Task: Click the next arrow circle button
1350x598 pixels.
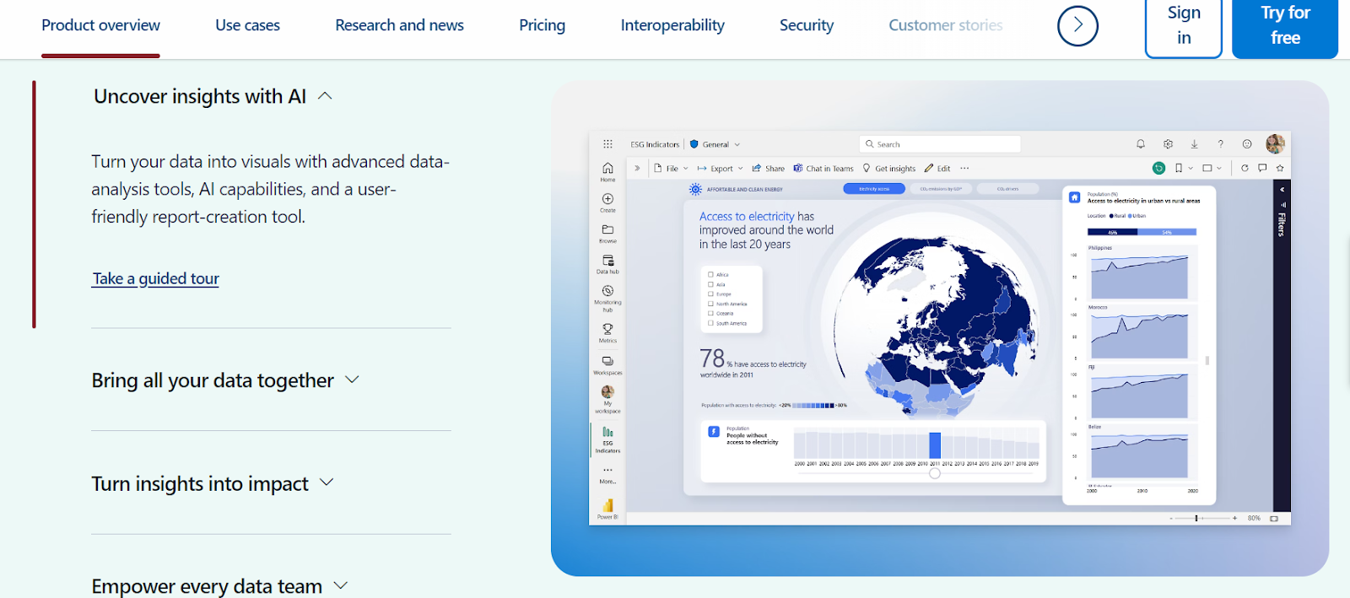Action: coord(1077,25)
